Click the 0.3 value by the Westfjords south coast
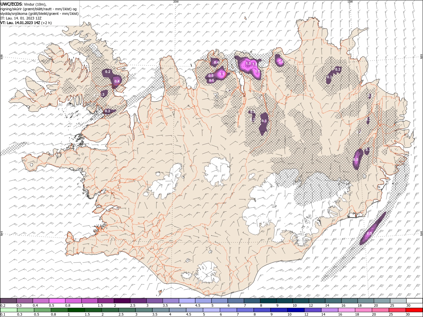The image size is (423, 317). pos(107,111)
